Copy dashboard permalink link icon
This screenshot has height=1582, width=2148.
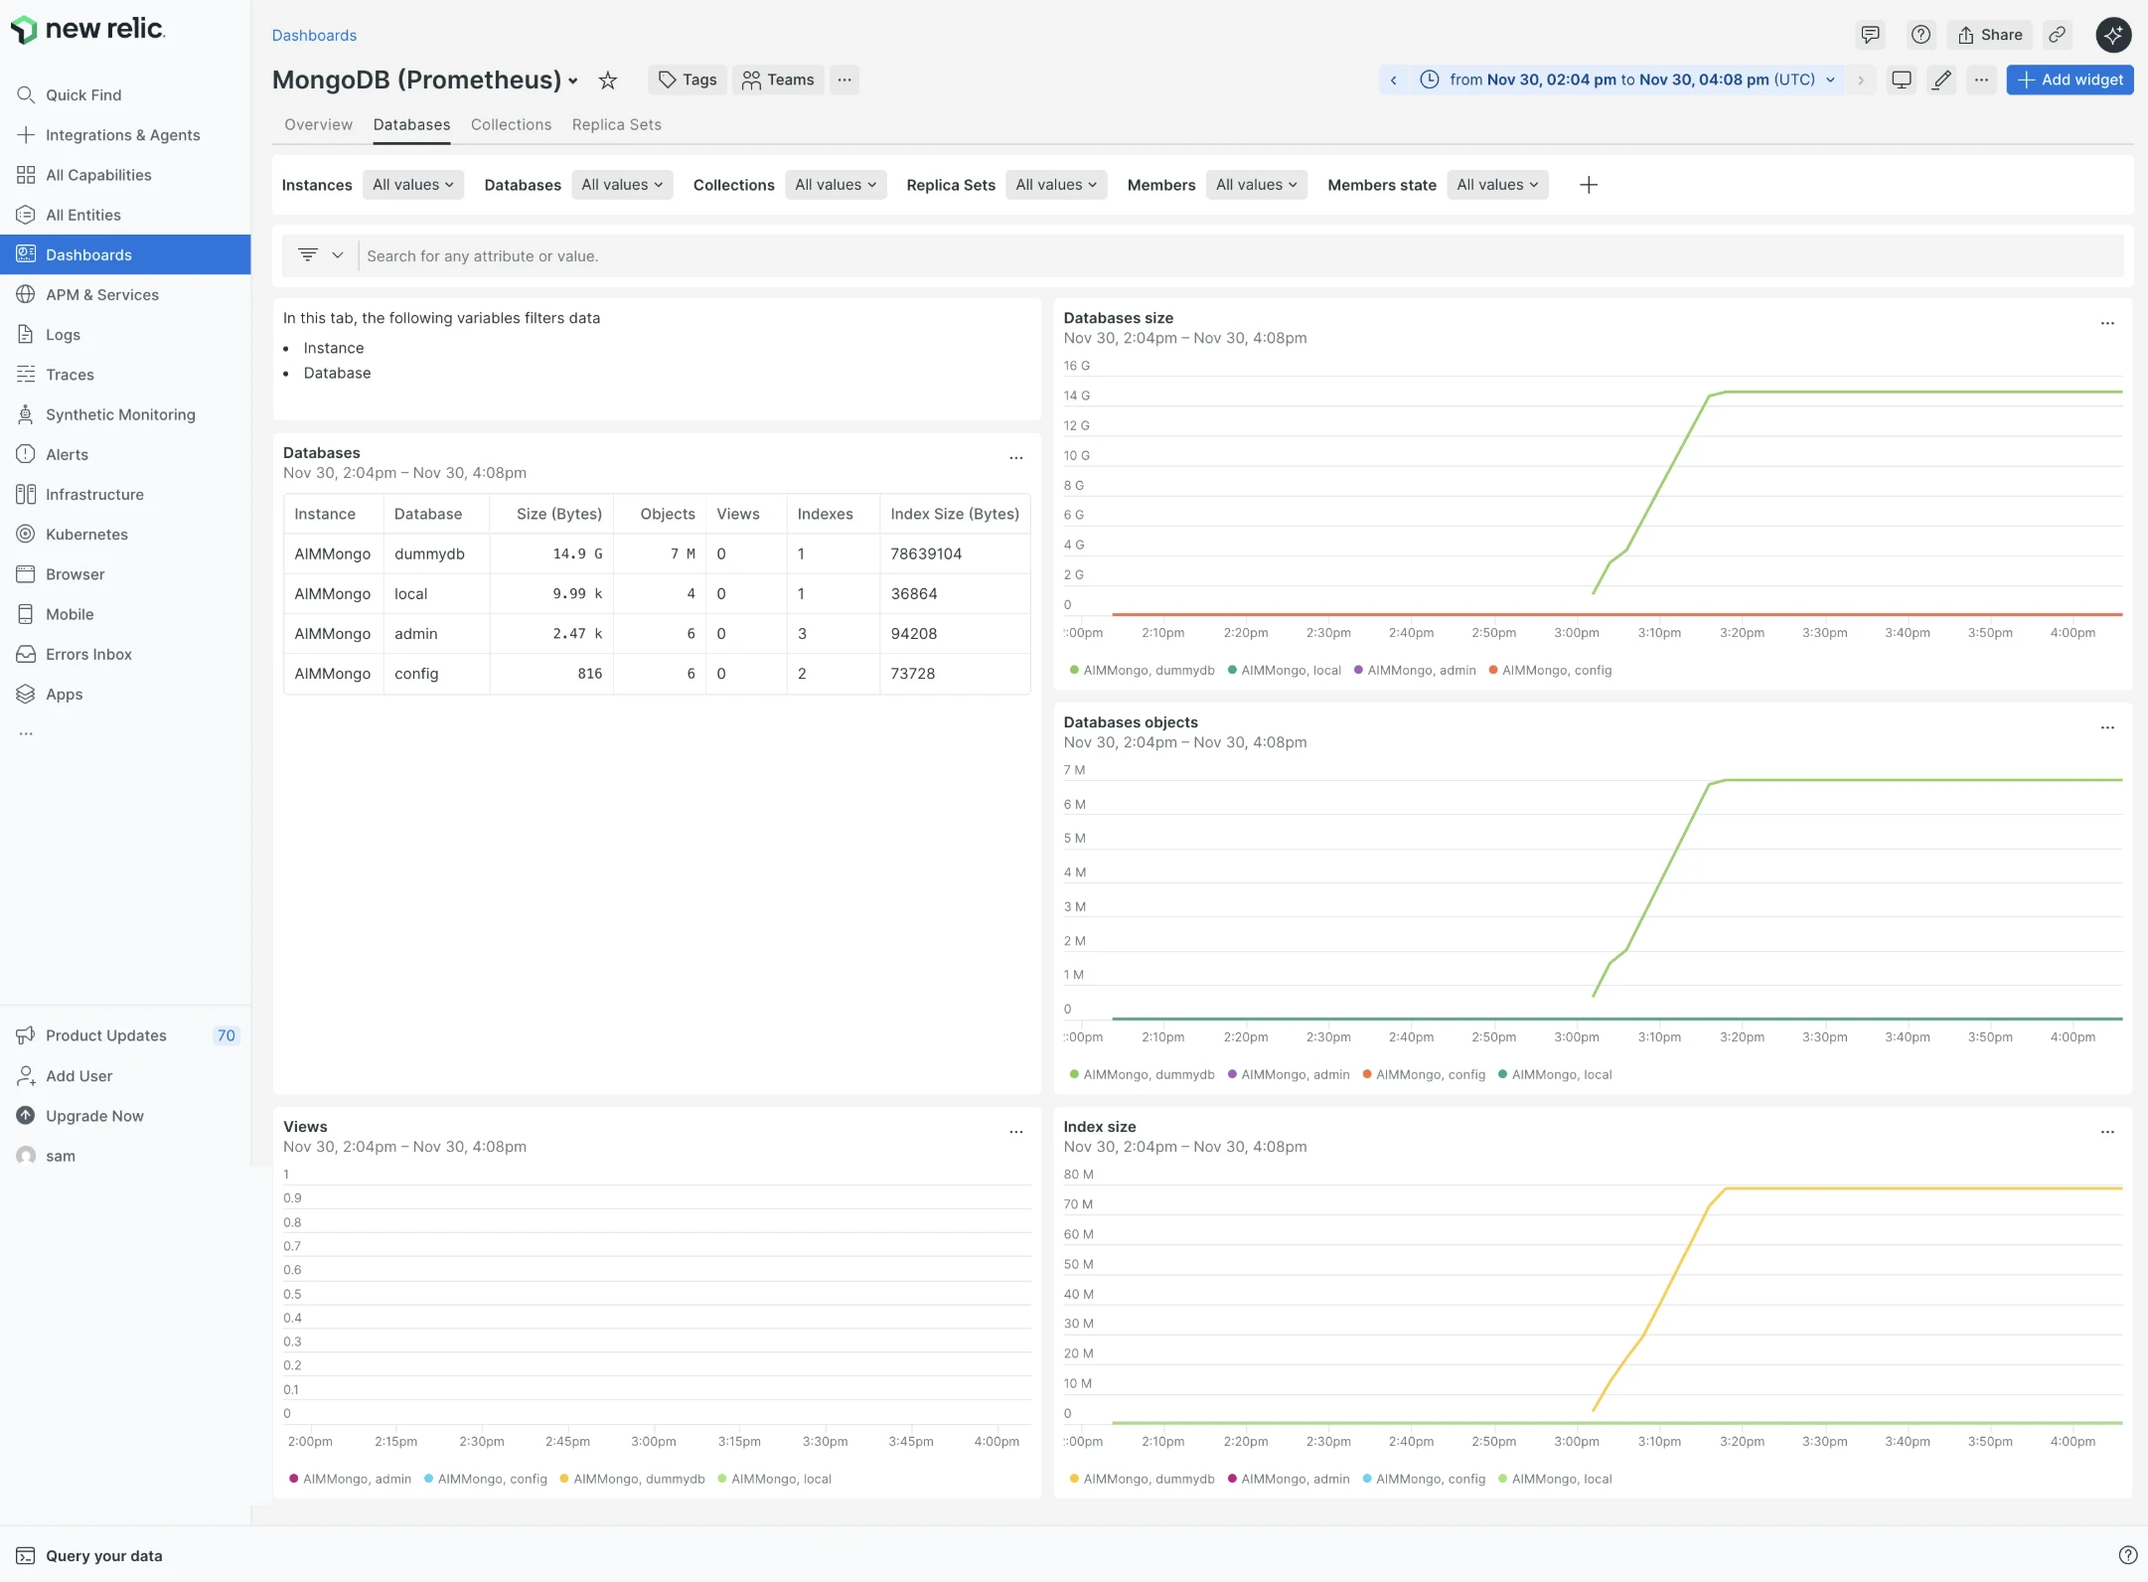coord(2058,35)
